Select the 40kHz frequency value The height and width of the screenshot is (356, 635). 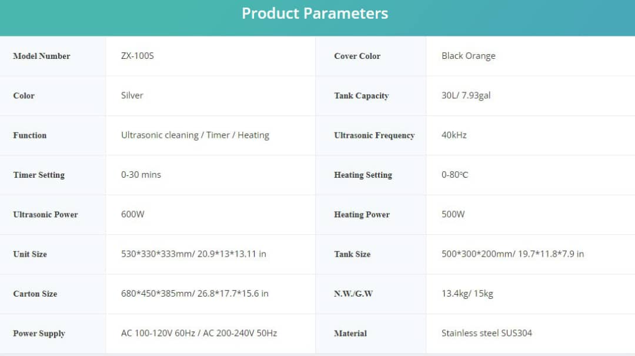pyautogui.click(x=454, y=135)
